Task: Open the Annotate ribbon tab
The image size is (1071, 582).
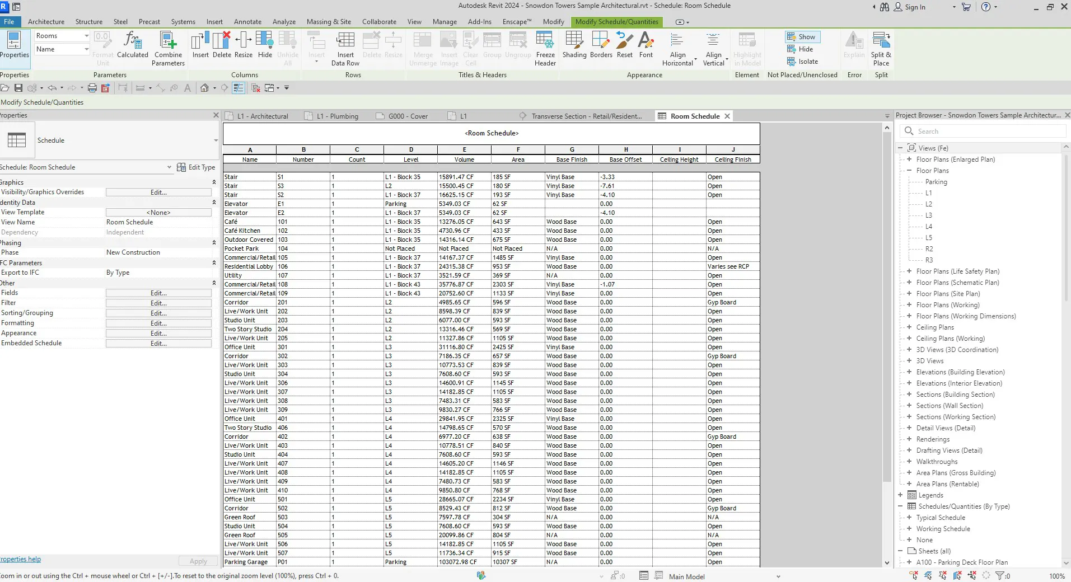Action: click(247, 22)
